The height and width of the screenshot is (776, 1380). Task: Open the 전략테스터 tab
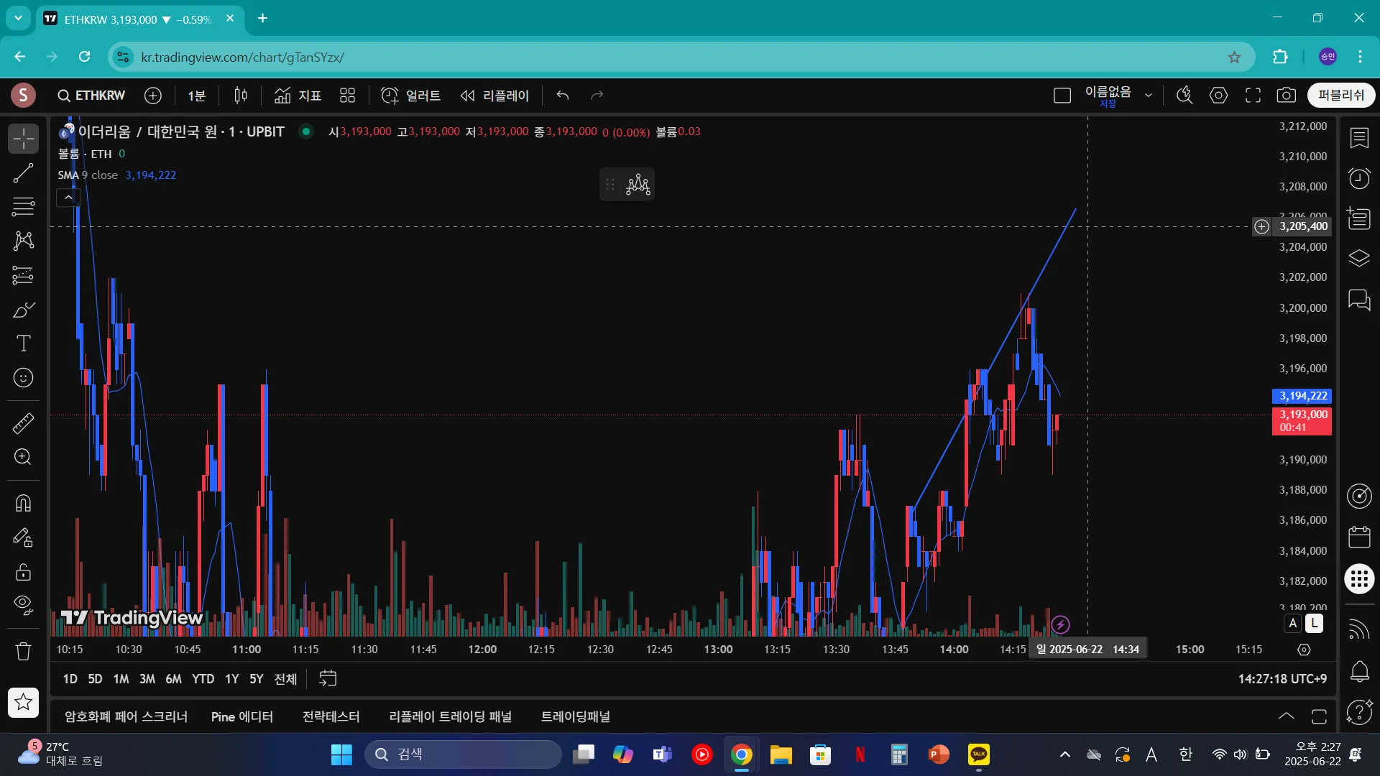[331, 716]
